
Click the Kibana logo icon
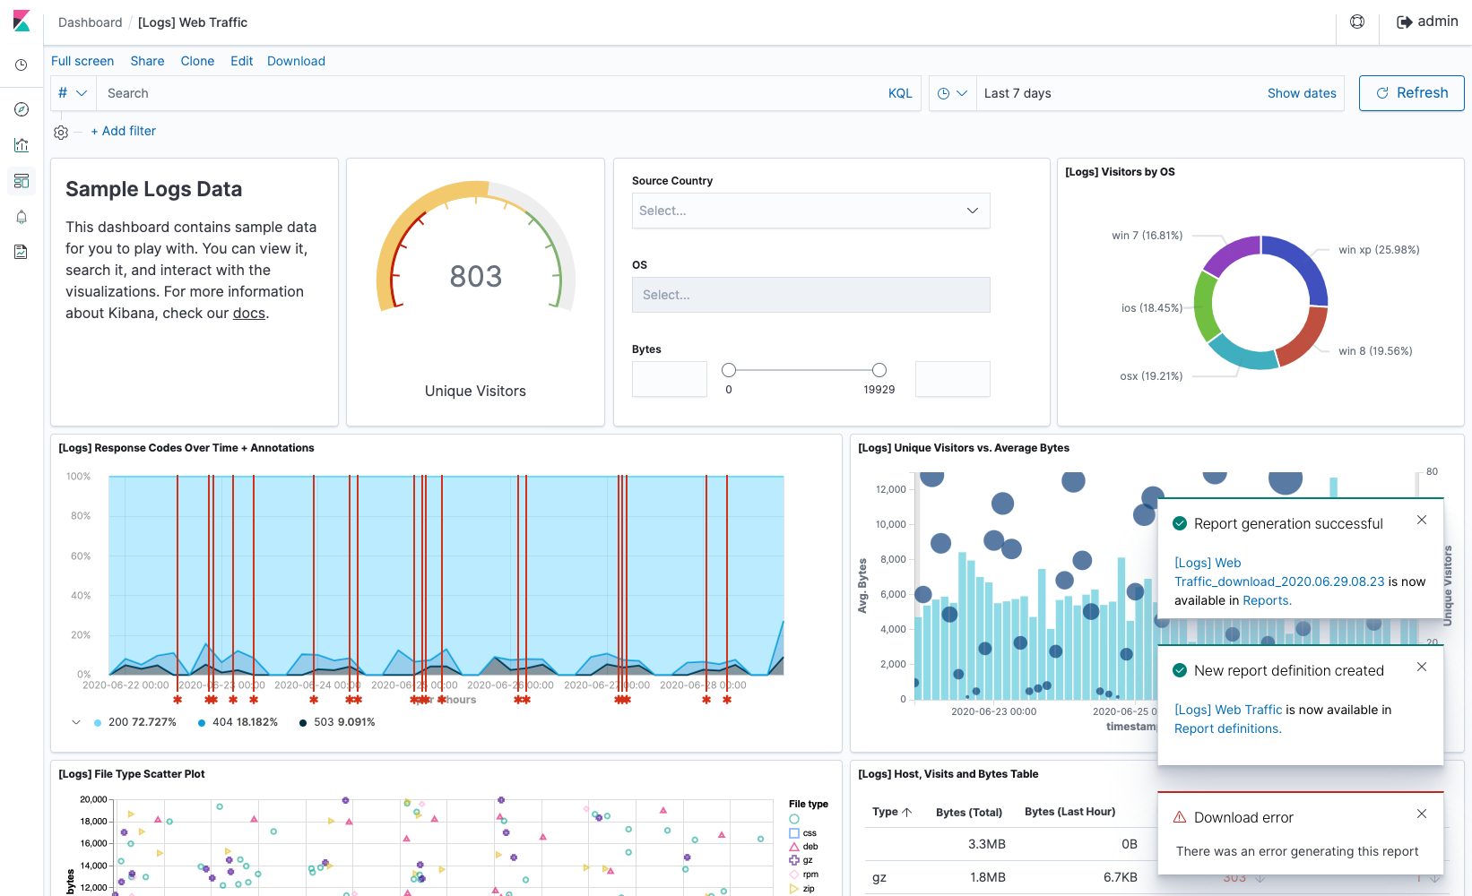tap(22, 22)
